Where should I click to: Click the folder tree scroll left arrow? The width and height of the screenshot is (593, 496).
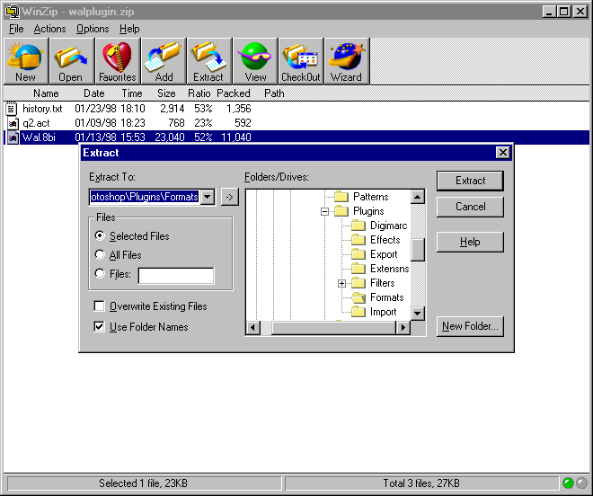[253, 328]
